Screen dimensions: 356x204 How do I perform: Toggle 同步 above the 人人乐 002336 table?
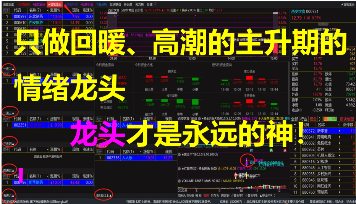point(99,151)
